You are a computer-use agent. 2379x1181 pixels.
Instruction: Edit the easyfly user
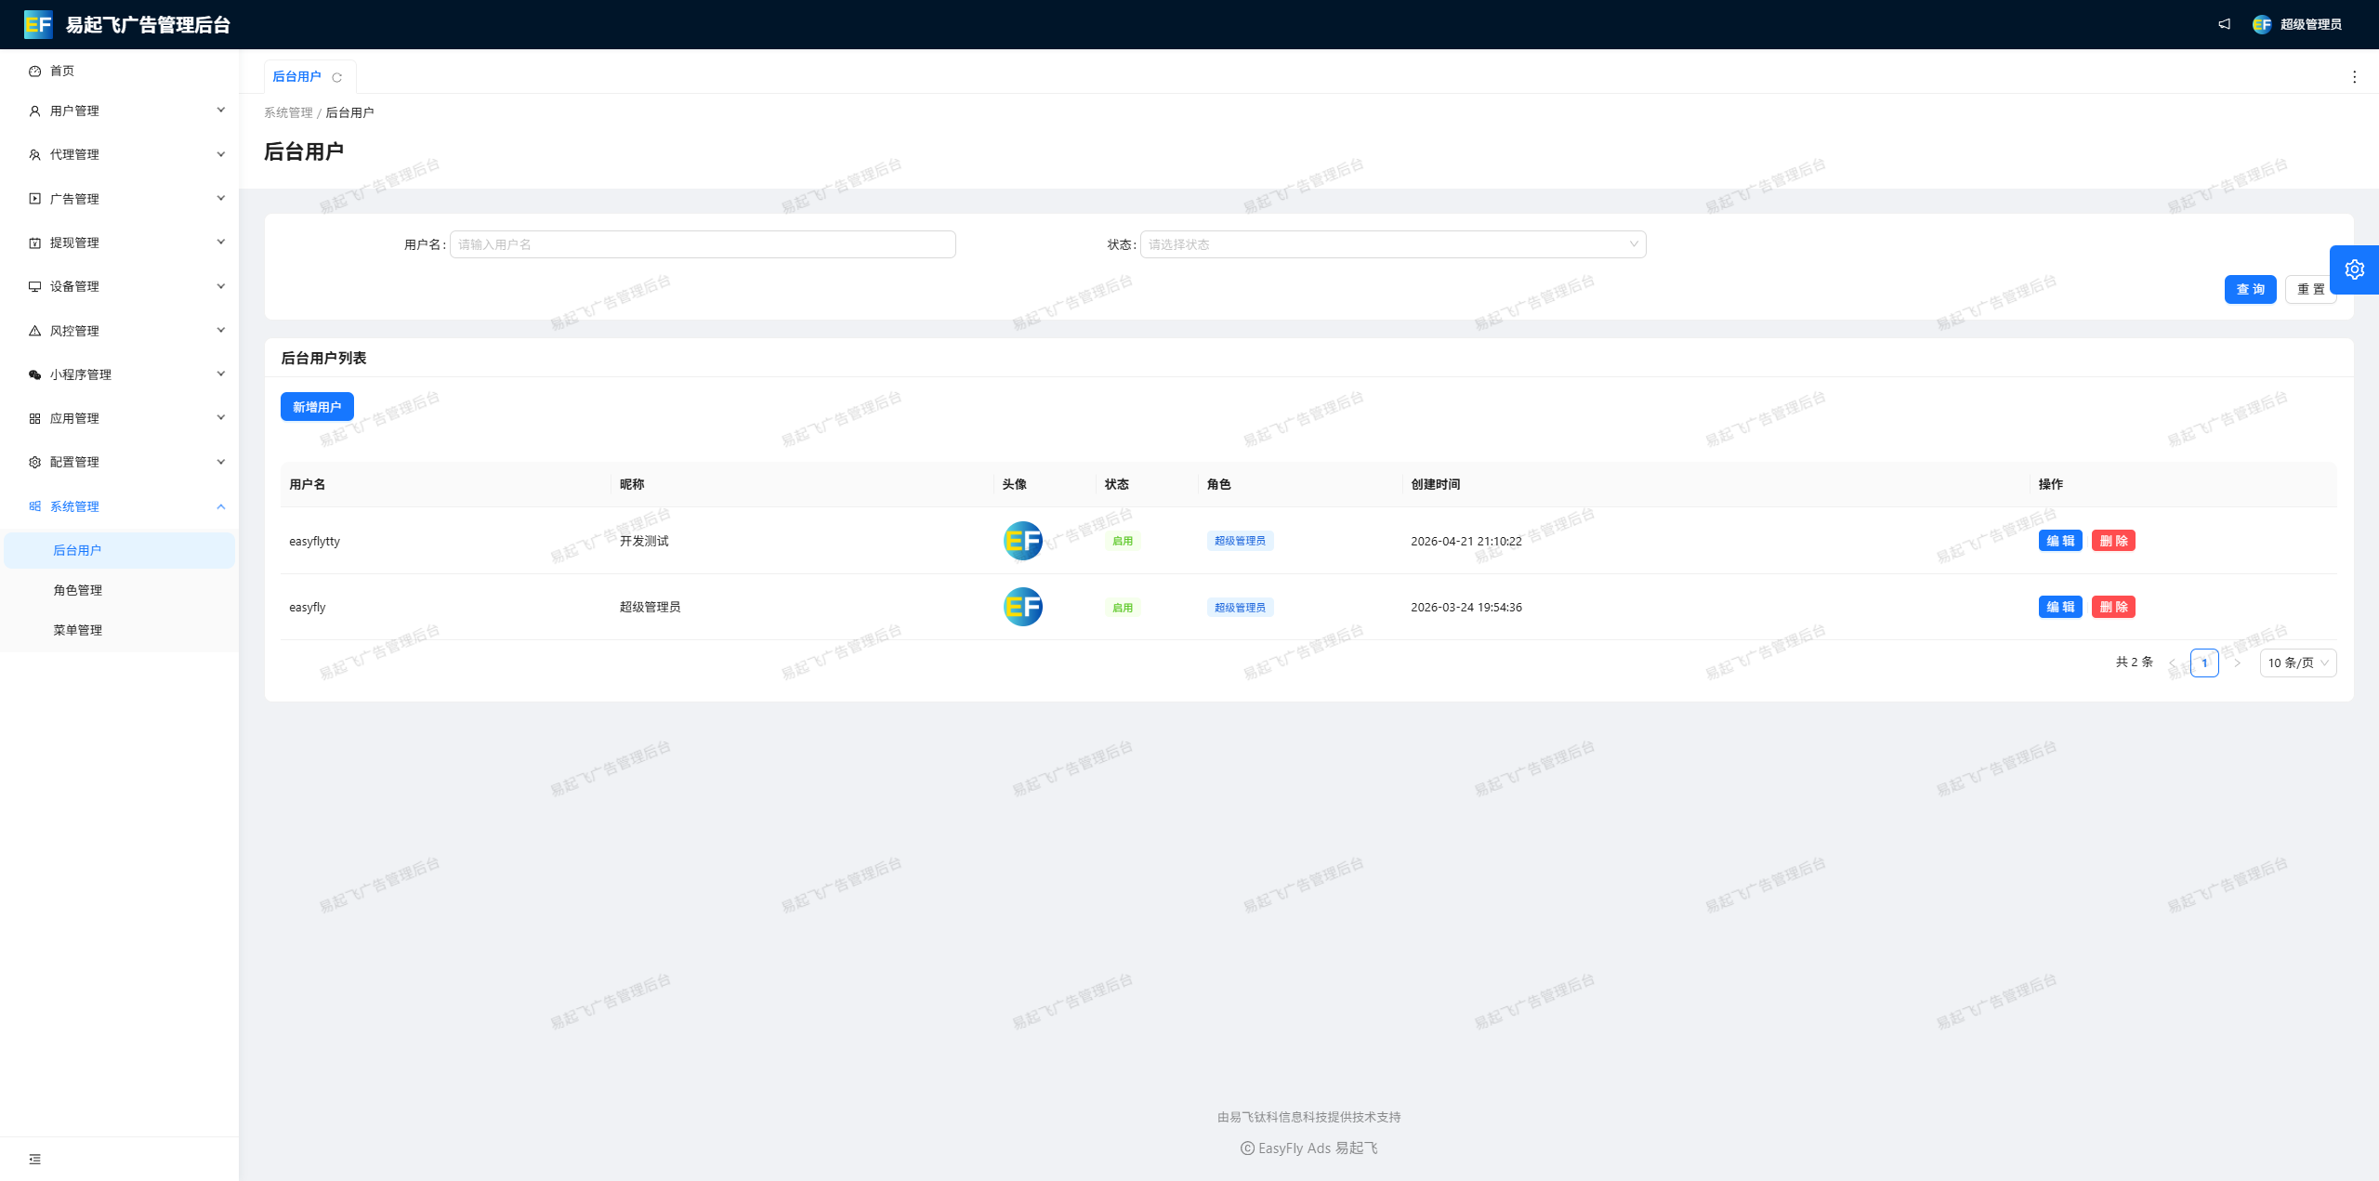2060,607
